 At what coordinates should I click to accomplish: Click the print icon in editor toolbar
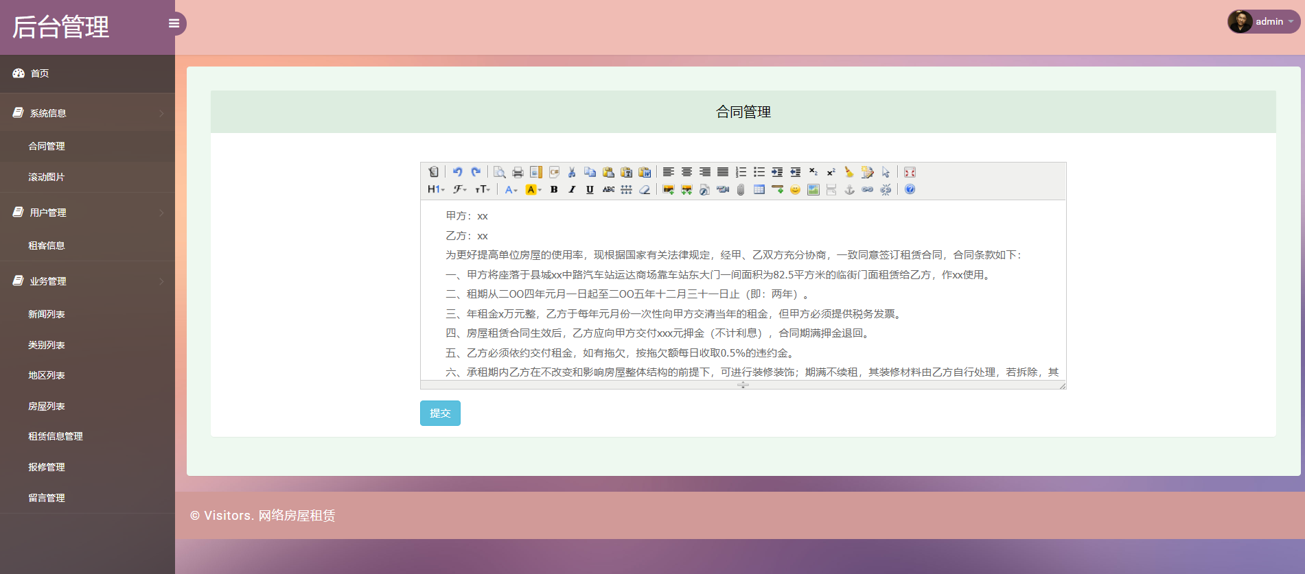(518, 172)
